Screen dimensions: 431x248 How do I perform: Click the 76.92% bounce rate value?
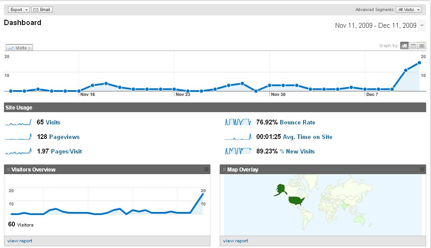tap(267, 123)
